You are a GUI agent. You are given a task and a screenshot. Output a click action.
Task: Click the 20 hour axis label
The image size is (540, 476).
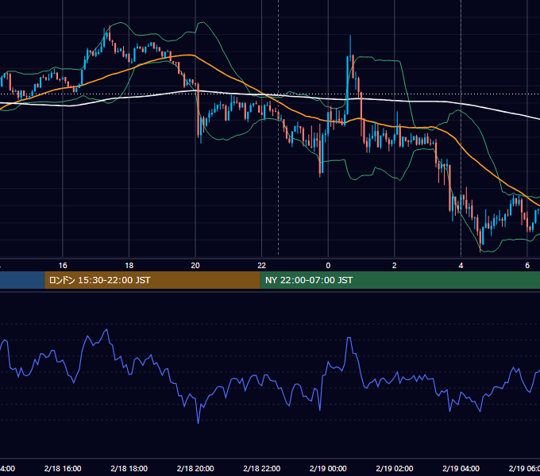(x=195, y=266)
